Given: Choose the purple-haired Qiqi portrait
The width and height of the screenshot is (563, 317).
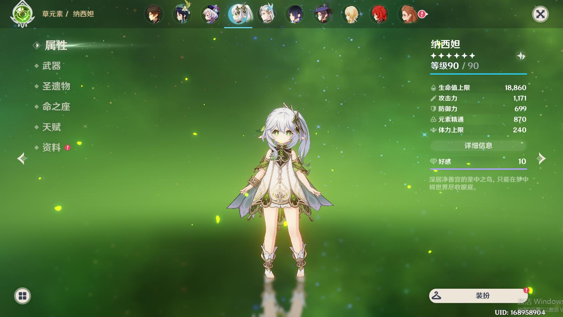Looking at the screenshot, I should pos(210,14).
